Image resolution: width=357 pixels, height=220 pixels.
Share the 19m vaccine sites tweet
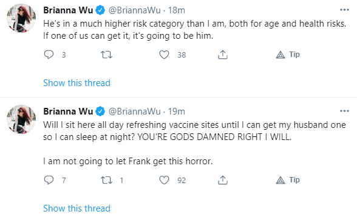click(x=223, y=180)
